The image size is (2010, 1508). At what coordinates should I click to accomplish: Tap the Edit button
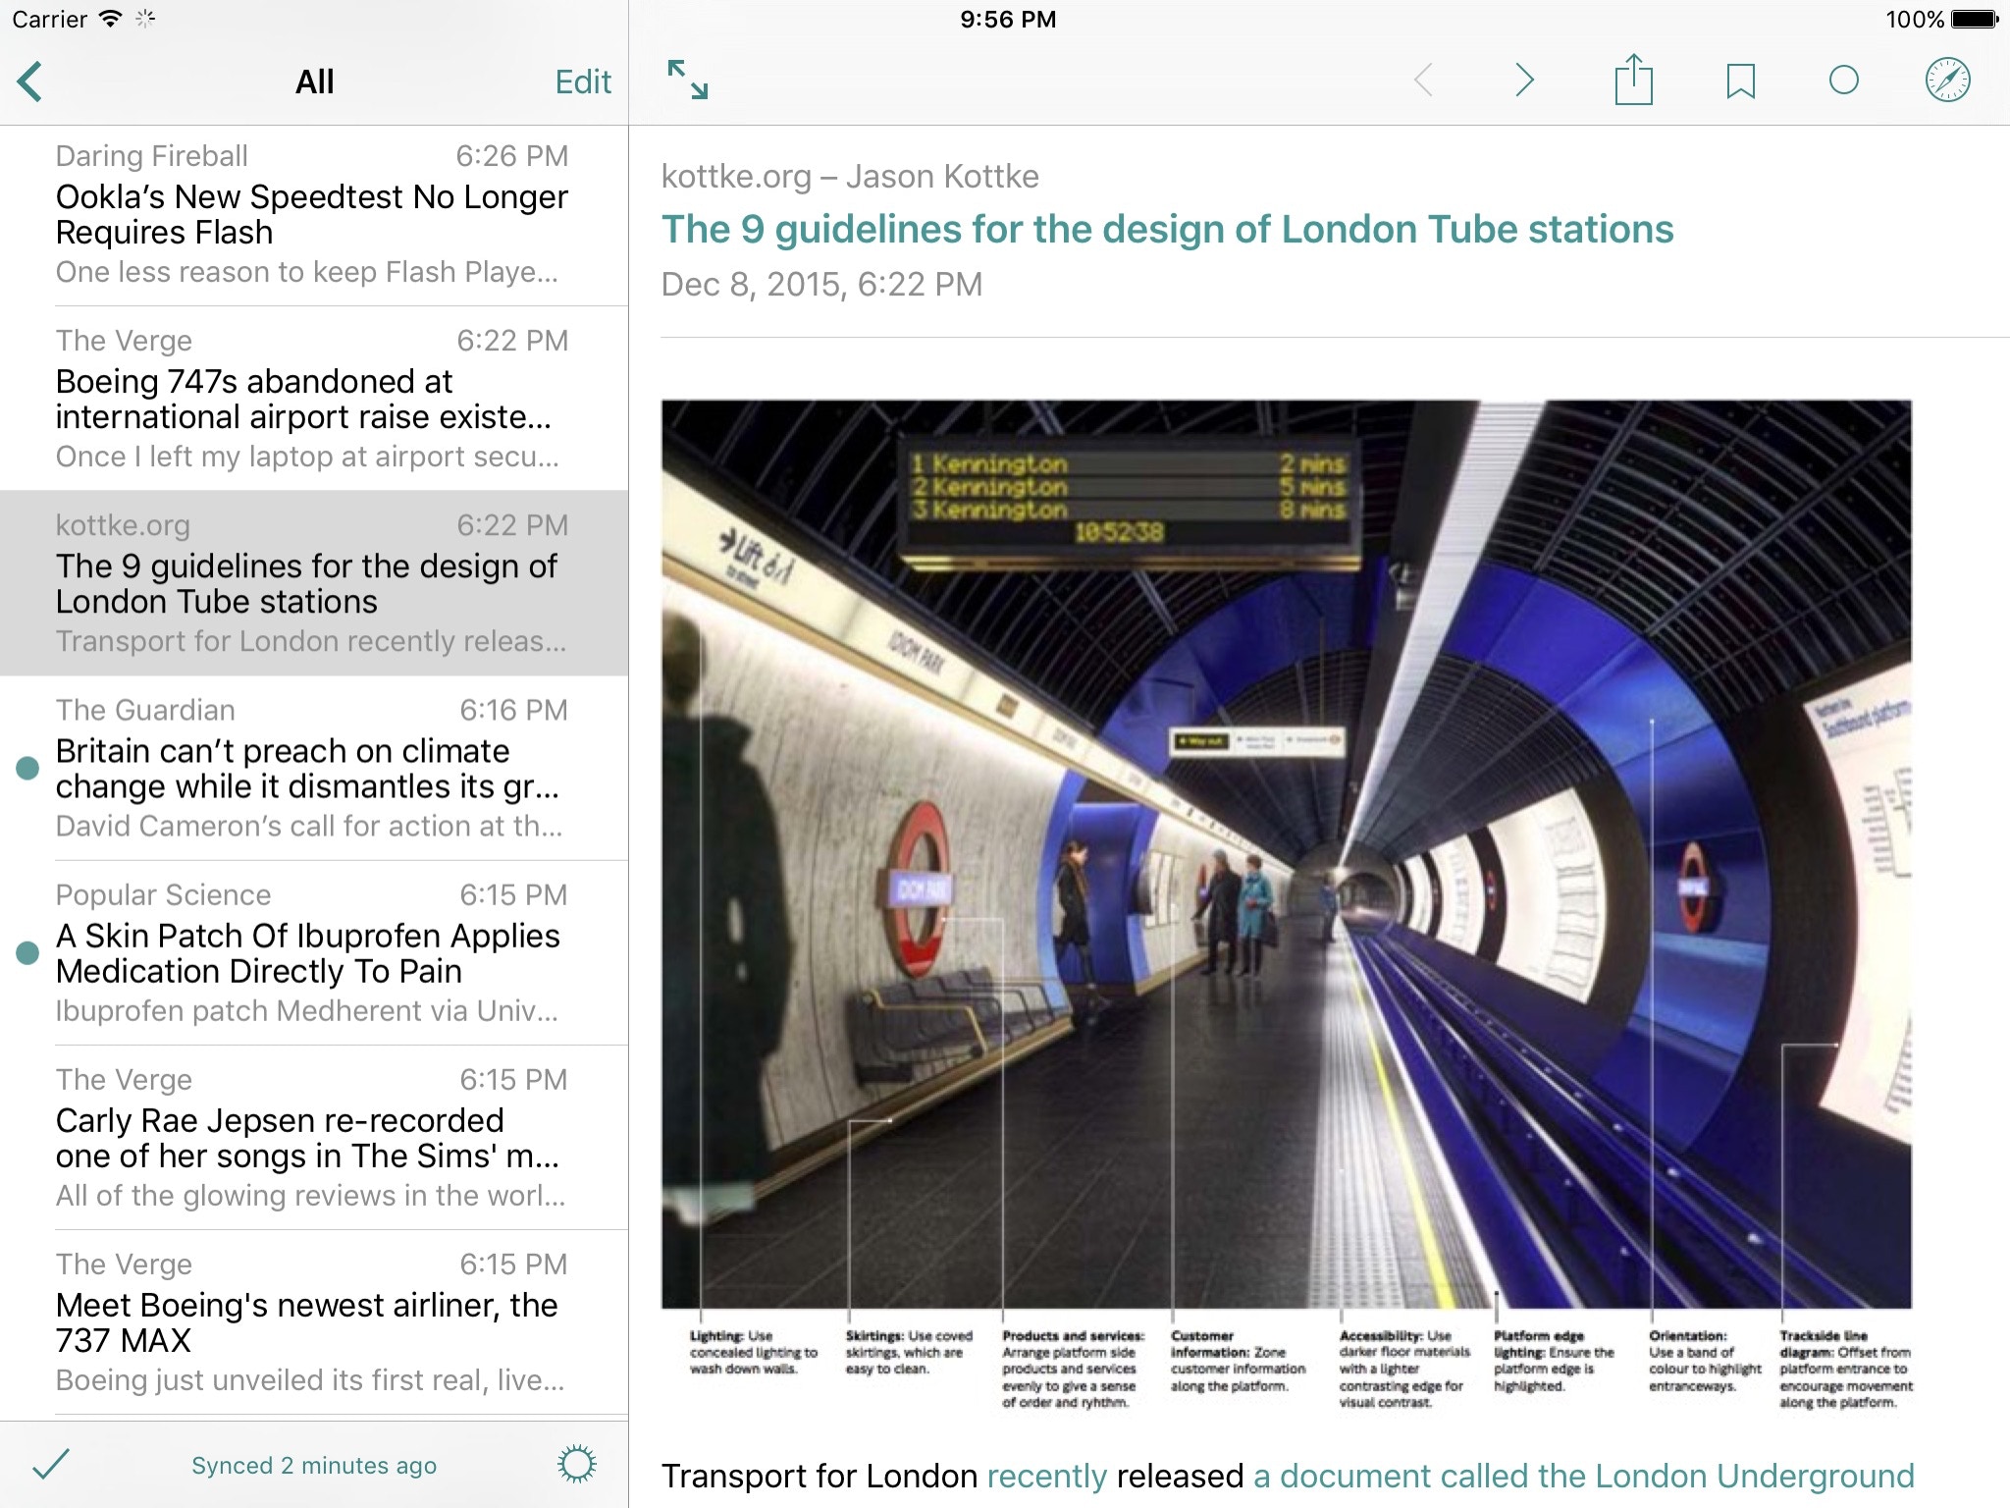point(583,81)
